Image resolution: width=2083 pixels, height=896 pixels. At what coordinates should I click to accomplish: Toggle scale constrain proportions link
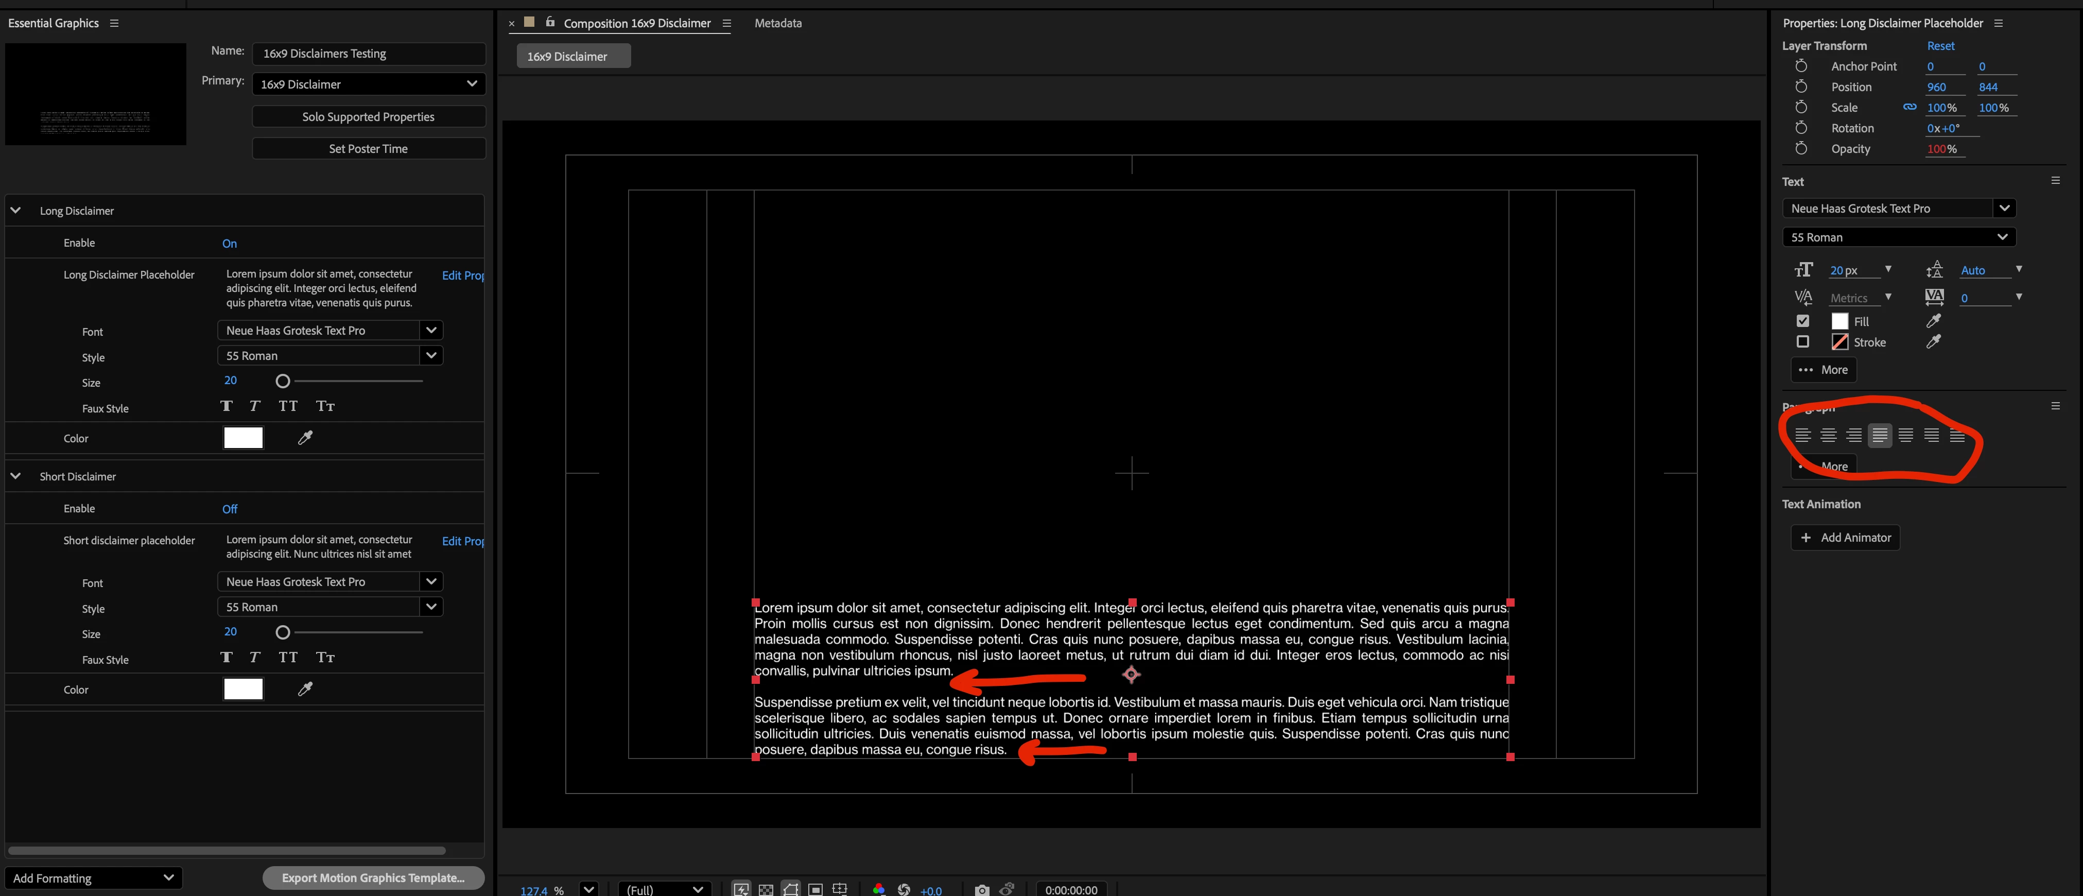1909,107
